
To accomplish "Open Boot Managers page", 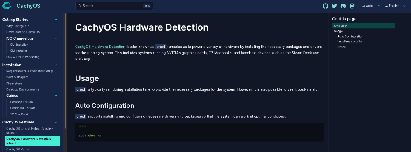I will click(17, 77).
